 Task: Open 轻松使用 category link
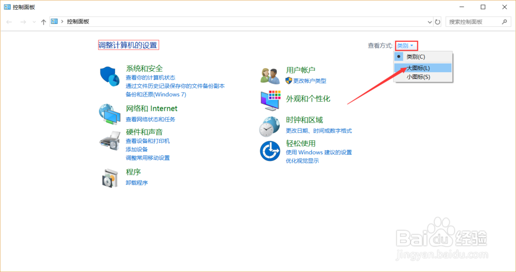[x=300, y=143]
